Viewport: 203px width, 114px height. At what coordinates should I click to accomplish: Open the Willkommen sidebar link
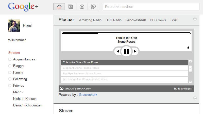pyautogui.click(x=17, y=40)
